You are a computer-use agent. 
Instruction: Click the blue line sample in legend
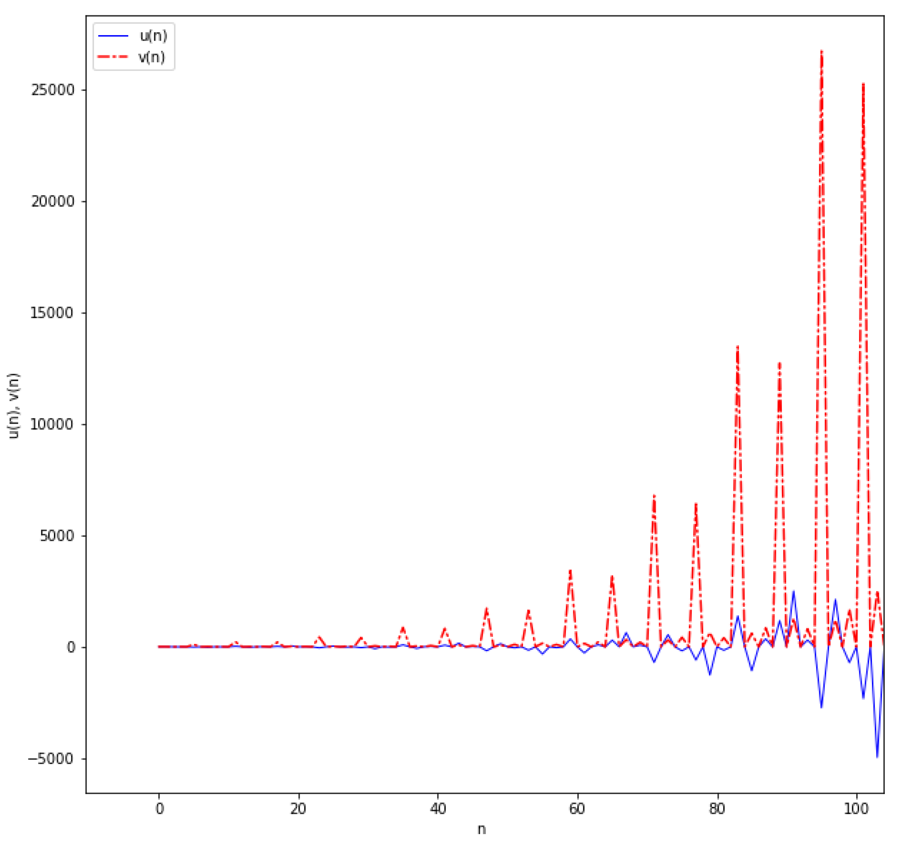click(x=113, y=36)
